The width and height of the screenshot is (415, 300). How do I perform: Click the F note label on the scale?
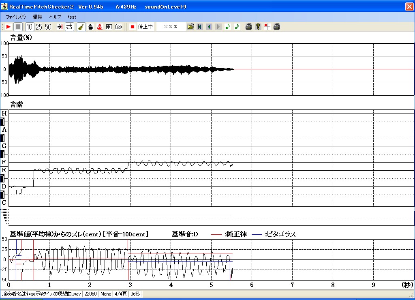point(4,162)
